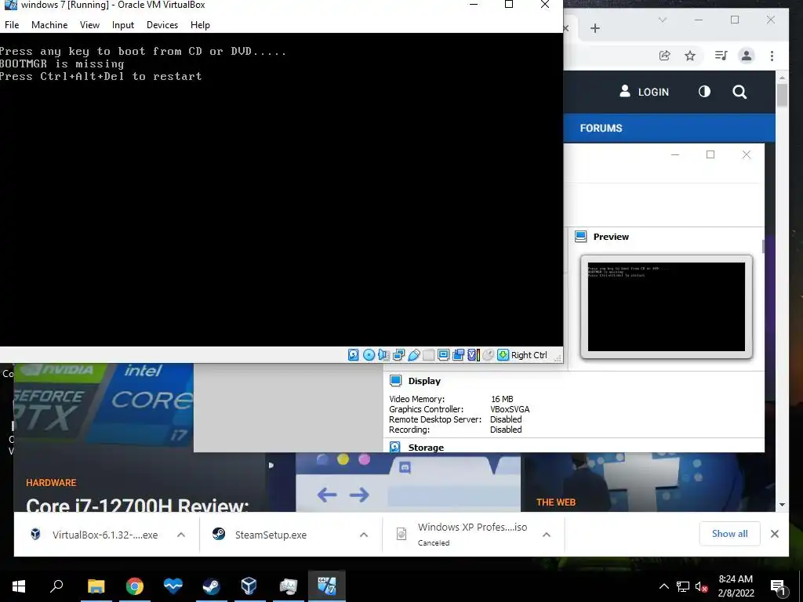Click the VM preview thumbnail
Image resolution: width=803 pixels, height=602 pixels.
(x=667, y=306)
